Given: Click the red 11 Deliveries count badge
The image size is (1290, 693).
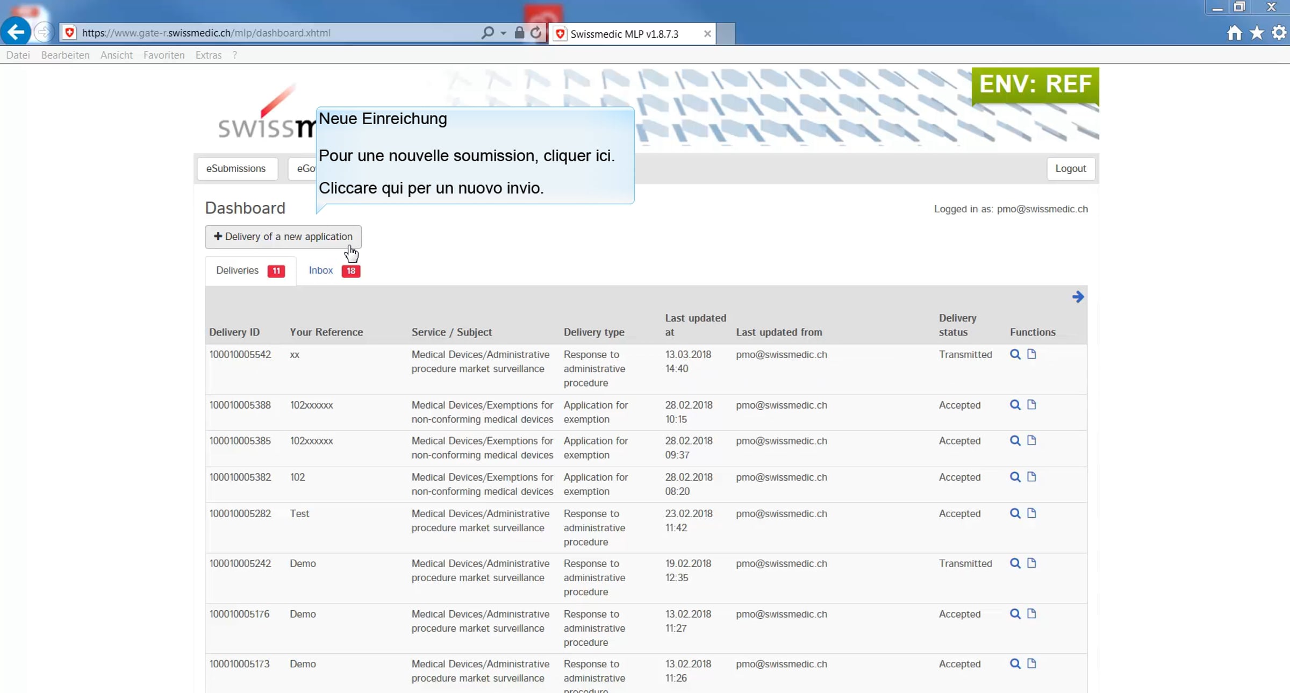Looking at the screenshot, I should coord(276,271).
